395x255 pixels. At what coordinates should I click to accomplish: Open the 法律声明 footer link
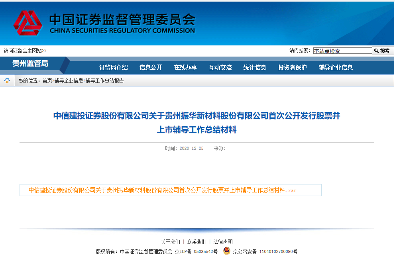(223, 242)
